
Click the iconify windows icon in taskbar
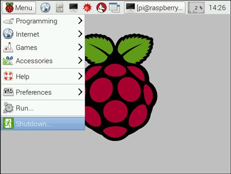pyautogui.click(x=114, y=7)
